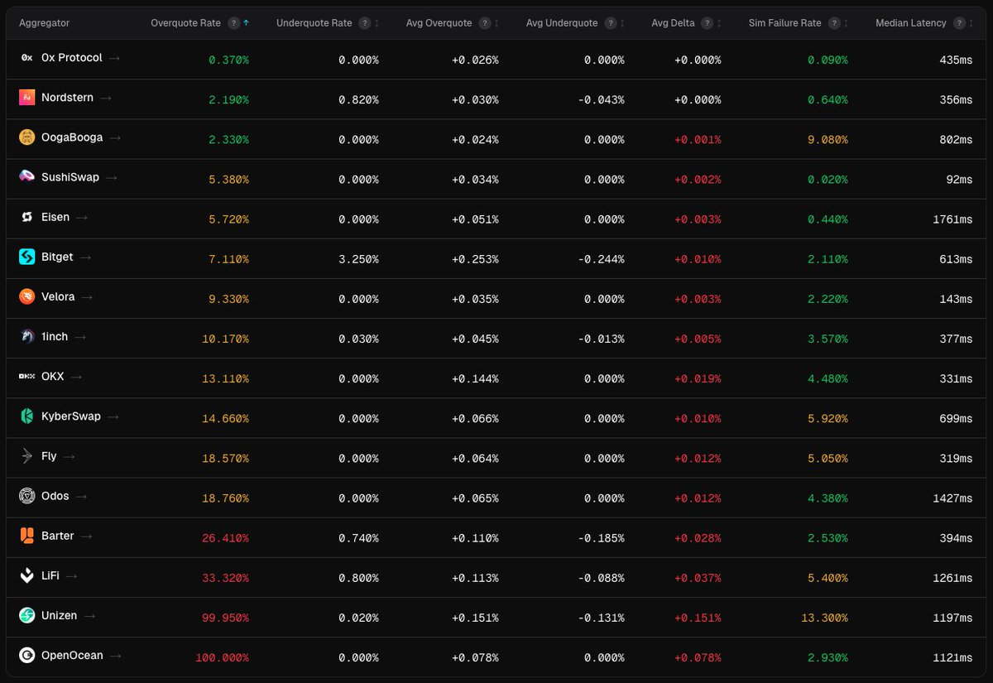Toggle sort arrows on Avg Overquote column
Screen dimensions: 993x683
[496, 23]
